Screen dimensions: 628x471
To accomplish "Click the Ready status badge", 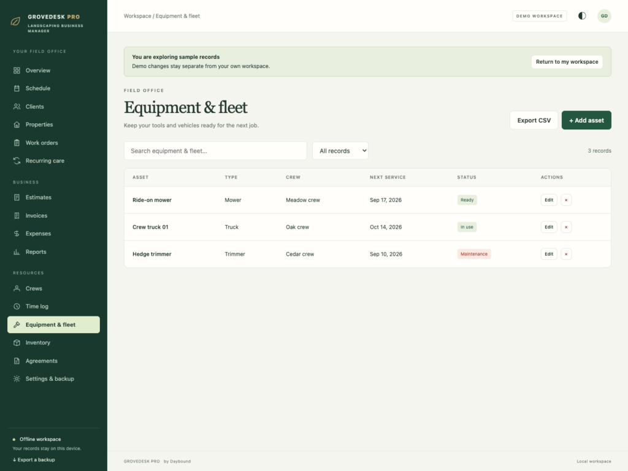I will pos(467,200).
